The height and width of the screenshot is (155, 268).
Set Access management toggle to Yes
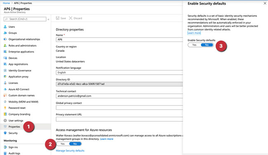point(63,144)
